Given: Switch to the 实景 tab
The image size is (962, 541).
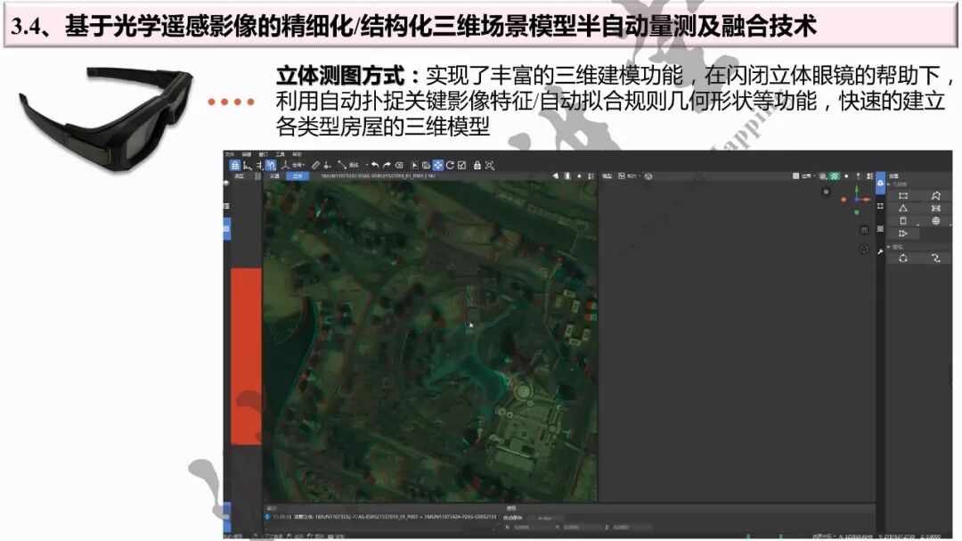Looking at the screenshot, I should 275,176.
